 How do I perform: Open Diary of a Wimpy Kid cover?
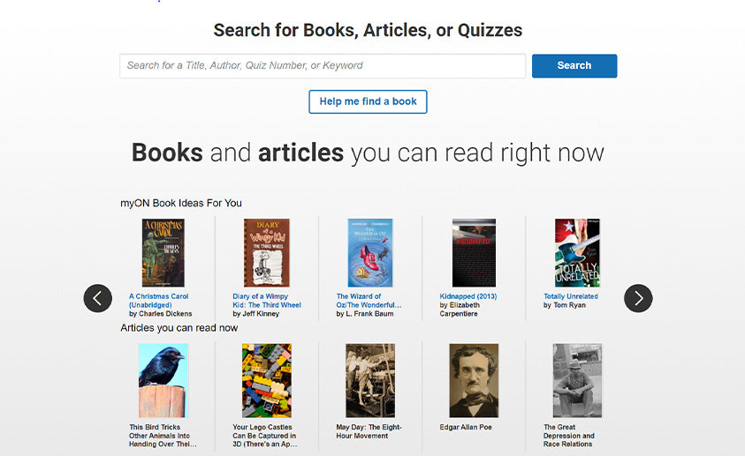[266, 253]
